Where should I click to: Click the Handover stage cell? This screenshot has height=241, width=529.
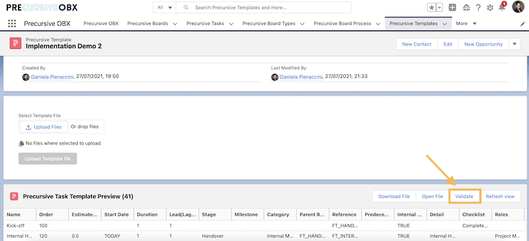coord(216,236)
